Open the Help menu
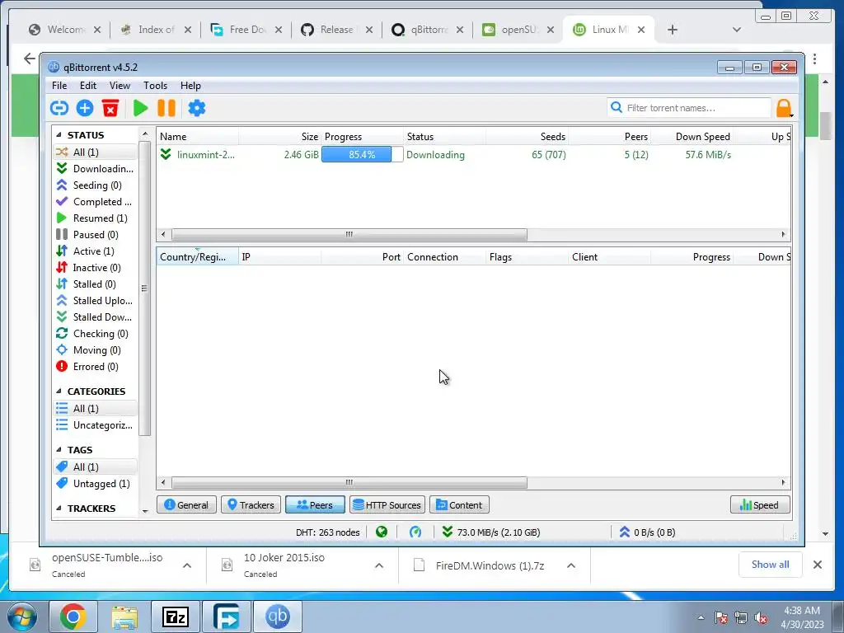Image resolution: width=844 pixels, height=633 pixels. click(x=190, y=86)
